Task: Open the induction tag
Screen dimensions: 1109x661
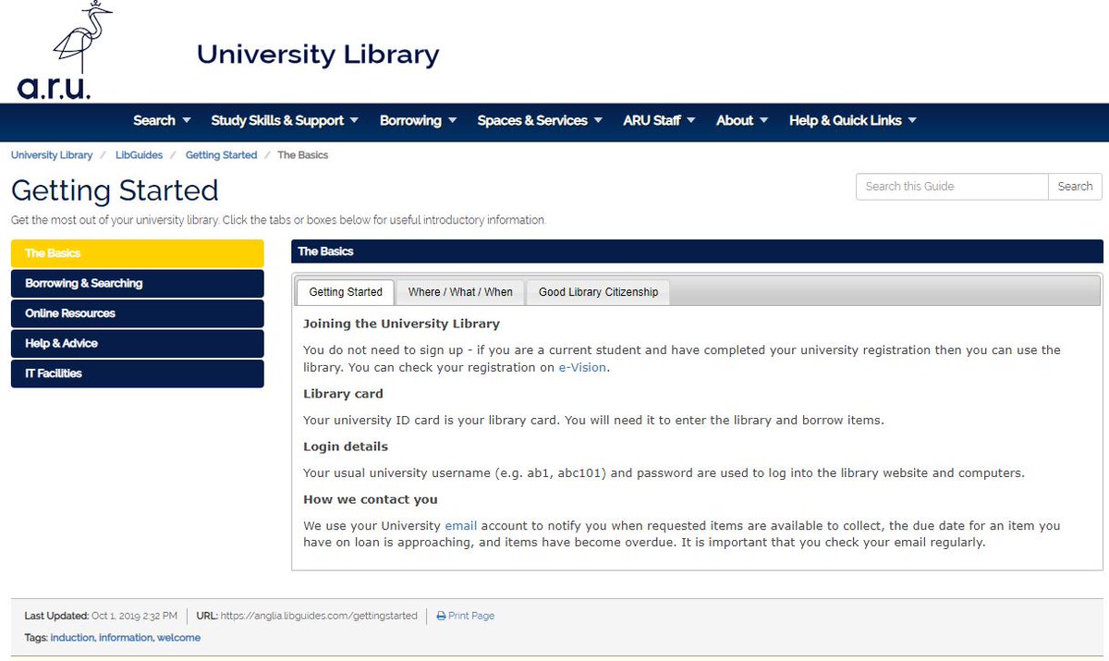Action: 72,638
